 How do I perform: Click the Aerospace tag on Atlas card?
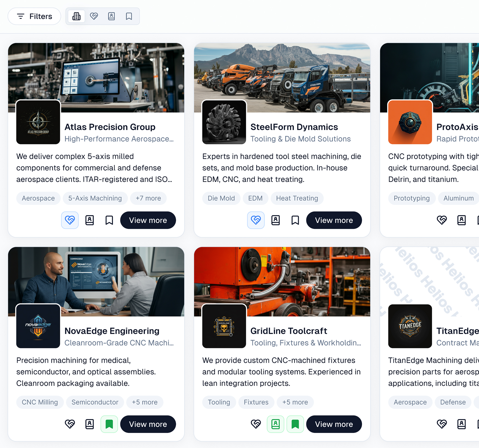pyautogui.click(x=38, y=198)
